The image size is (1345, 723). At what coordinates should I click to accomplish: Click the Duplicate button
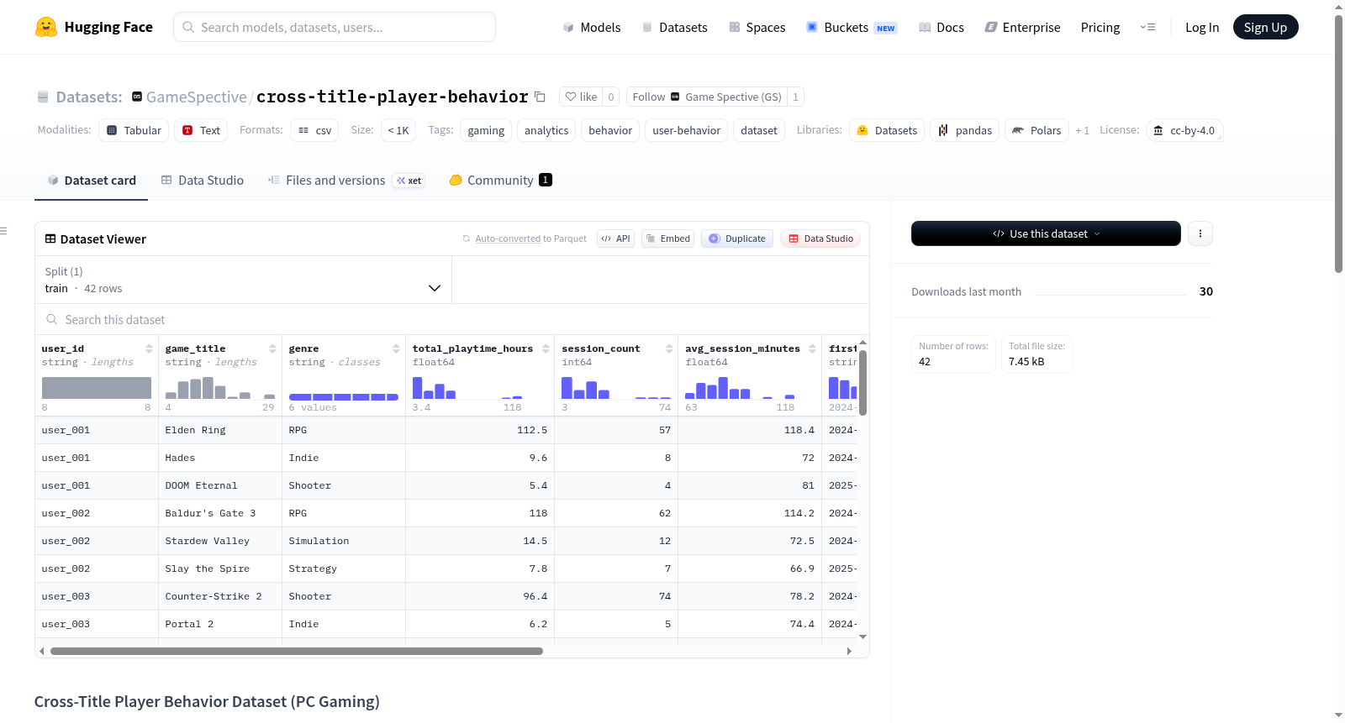(x=737, y=238)
